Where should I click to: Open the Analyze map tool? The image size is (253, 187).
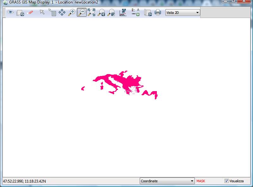pyautogui.click(x=123, y=13)
